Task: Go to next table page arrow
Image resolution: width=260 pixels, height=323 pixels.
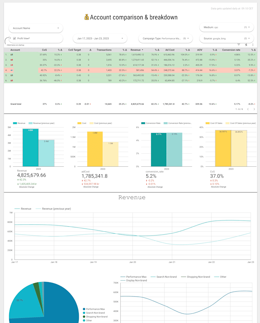Action: 254,109
